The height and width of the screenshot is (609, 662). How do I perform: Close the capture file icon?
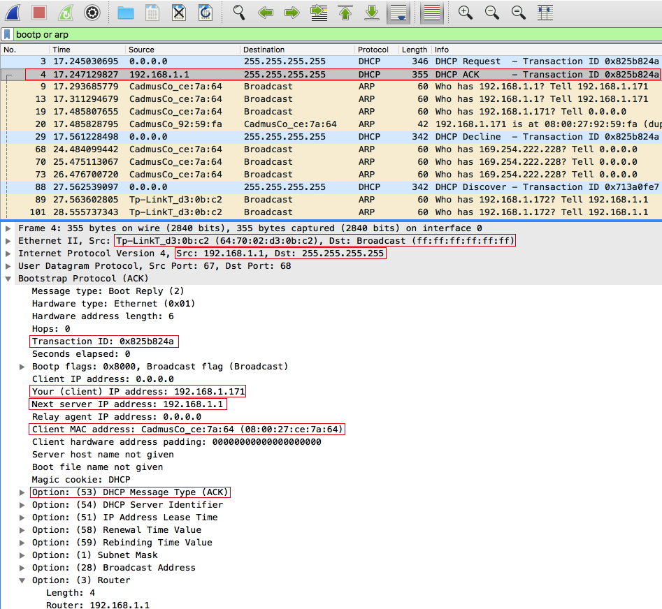click(x=179, y=13)
